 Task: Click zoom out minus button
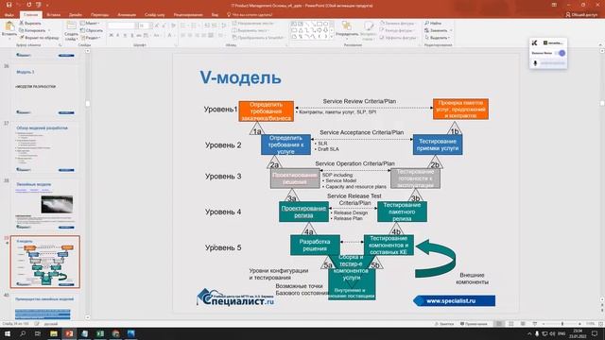[x=544, y=324]
